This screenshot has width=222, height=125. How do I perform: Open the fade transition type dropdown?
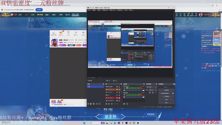(151, 87)
